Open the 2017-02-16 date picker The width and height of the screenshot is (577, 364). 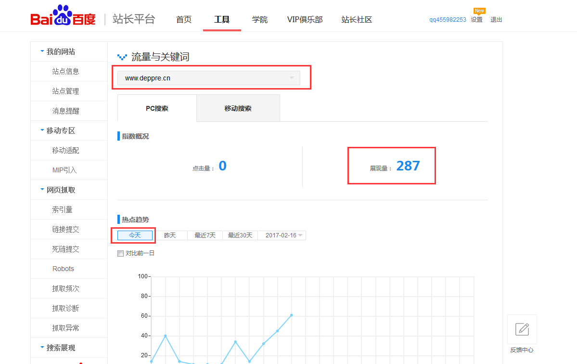coord(282,235)
